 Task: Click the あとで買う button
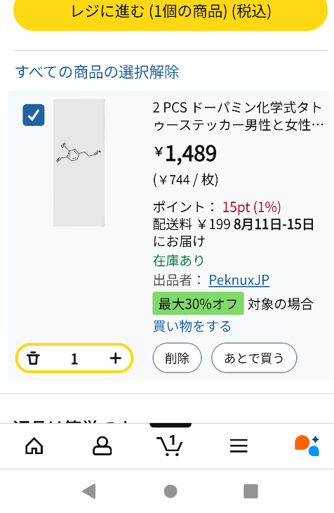point(254,358)
